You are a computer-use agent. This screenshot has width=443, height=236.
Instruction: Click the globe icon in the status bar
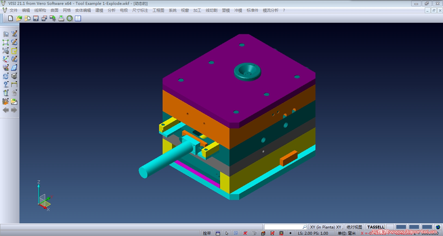[x=438, y=227]
